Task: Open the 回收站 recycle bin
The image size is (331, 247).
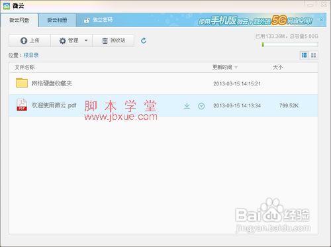Action: [113, 40]
